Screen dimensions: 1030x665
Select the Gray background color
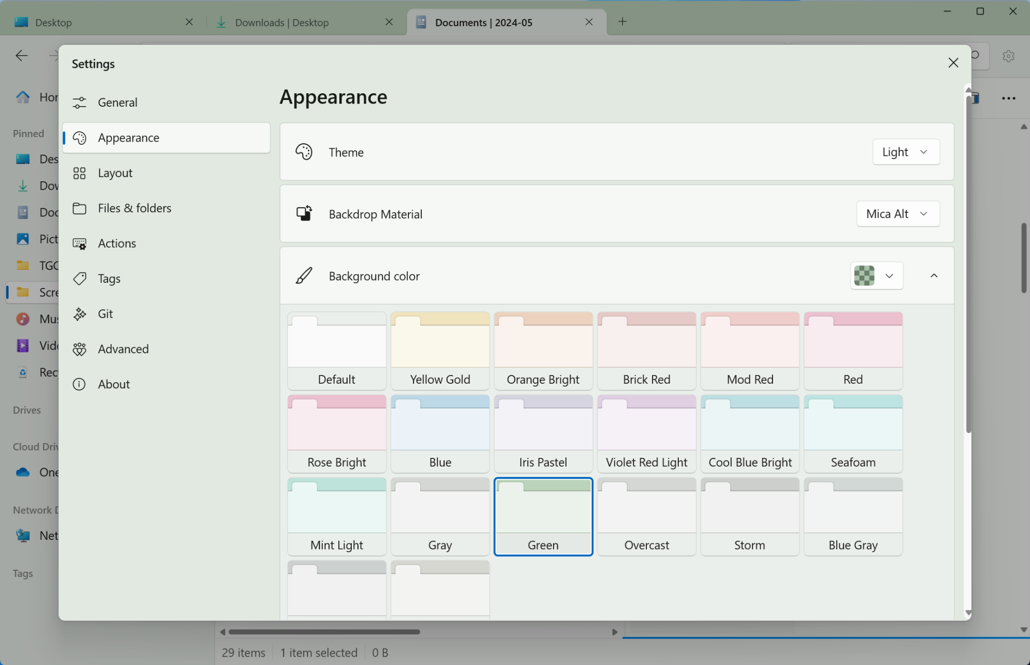click(x=440, y=517)
